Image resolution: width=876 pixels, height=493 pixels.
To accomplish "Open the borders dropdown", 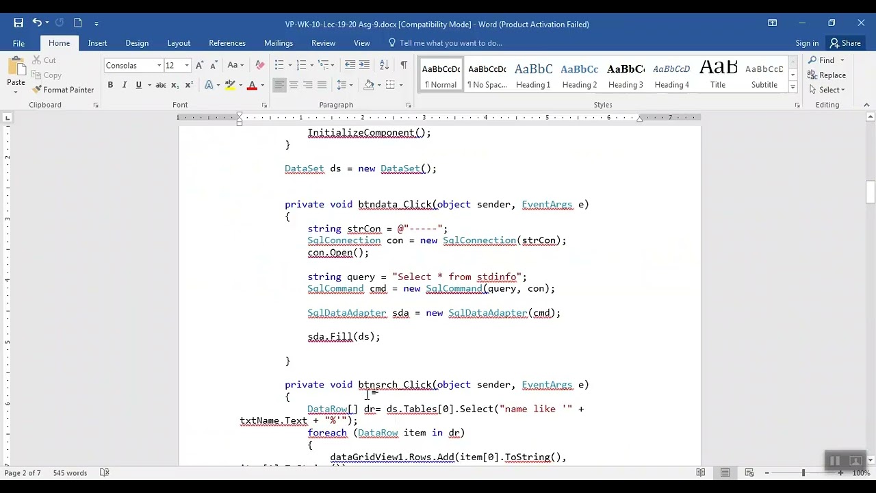I will pos(394,85).
